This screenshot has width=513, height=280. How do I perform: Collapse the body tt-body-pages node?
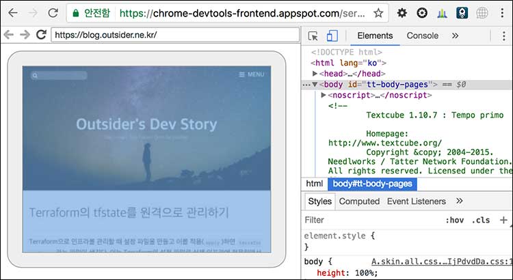(315, 84)
